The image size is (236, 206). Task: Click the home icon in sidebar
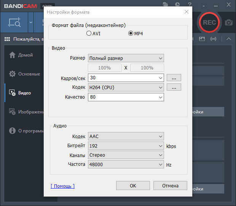(12, 55)
